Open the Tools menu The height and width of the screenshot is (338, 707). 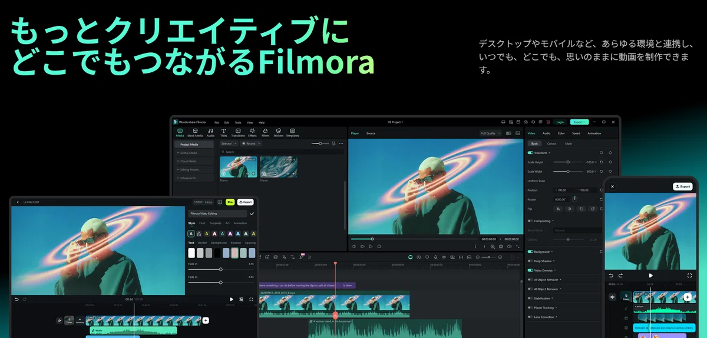pos(237,122)
